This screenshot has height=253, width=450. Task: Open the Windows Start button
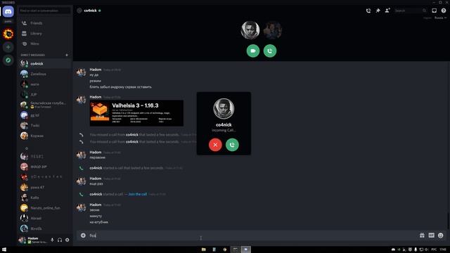(4, 249)
